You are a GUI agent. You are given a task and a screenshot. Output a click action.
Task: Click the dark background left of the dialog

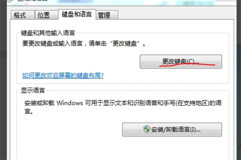[3, 80]
